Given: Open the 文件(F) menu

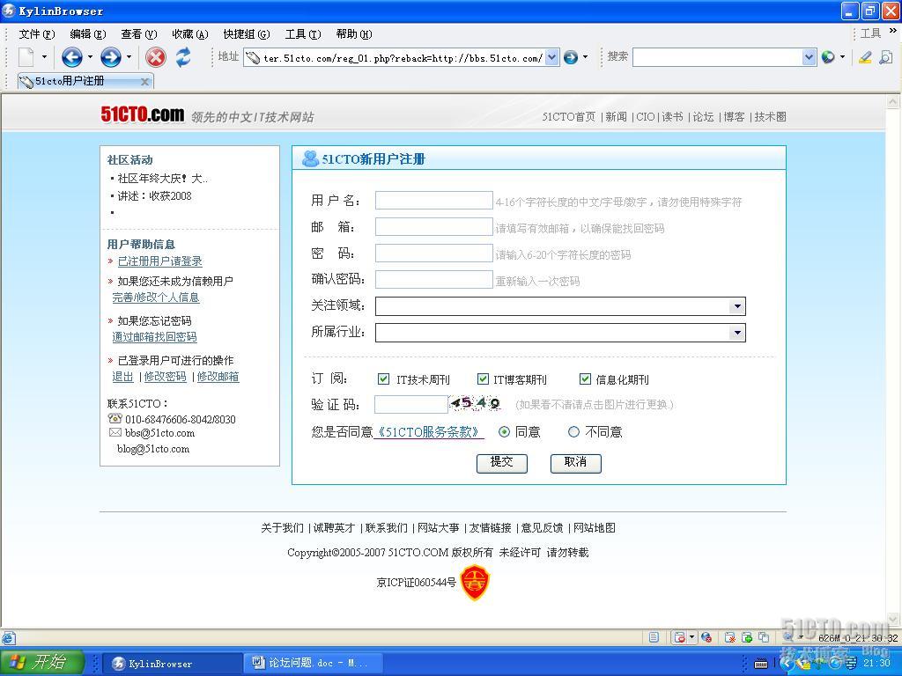Looking at the screenshot, I should click(x=37, y=34).
